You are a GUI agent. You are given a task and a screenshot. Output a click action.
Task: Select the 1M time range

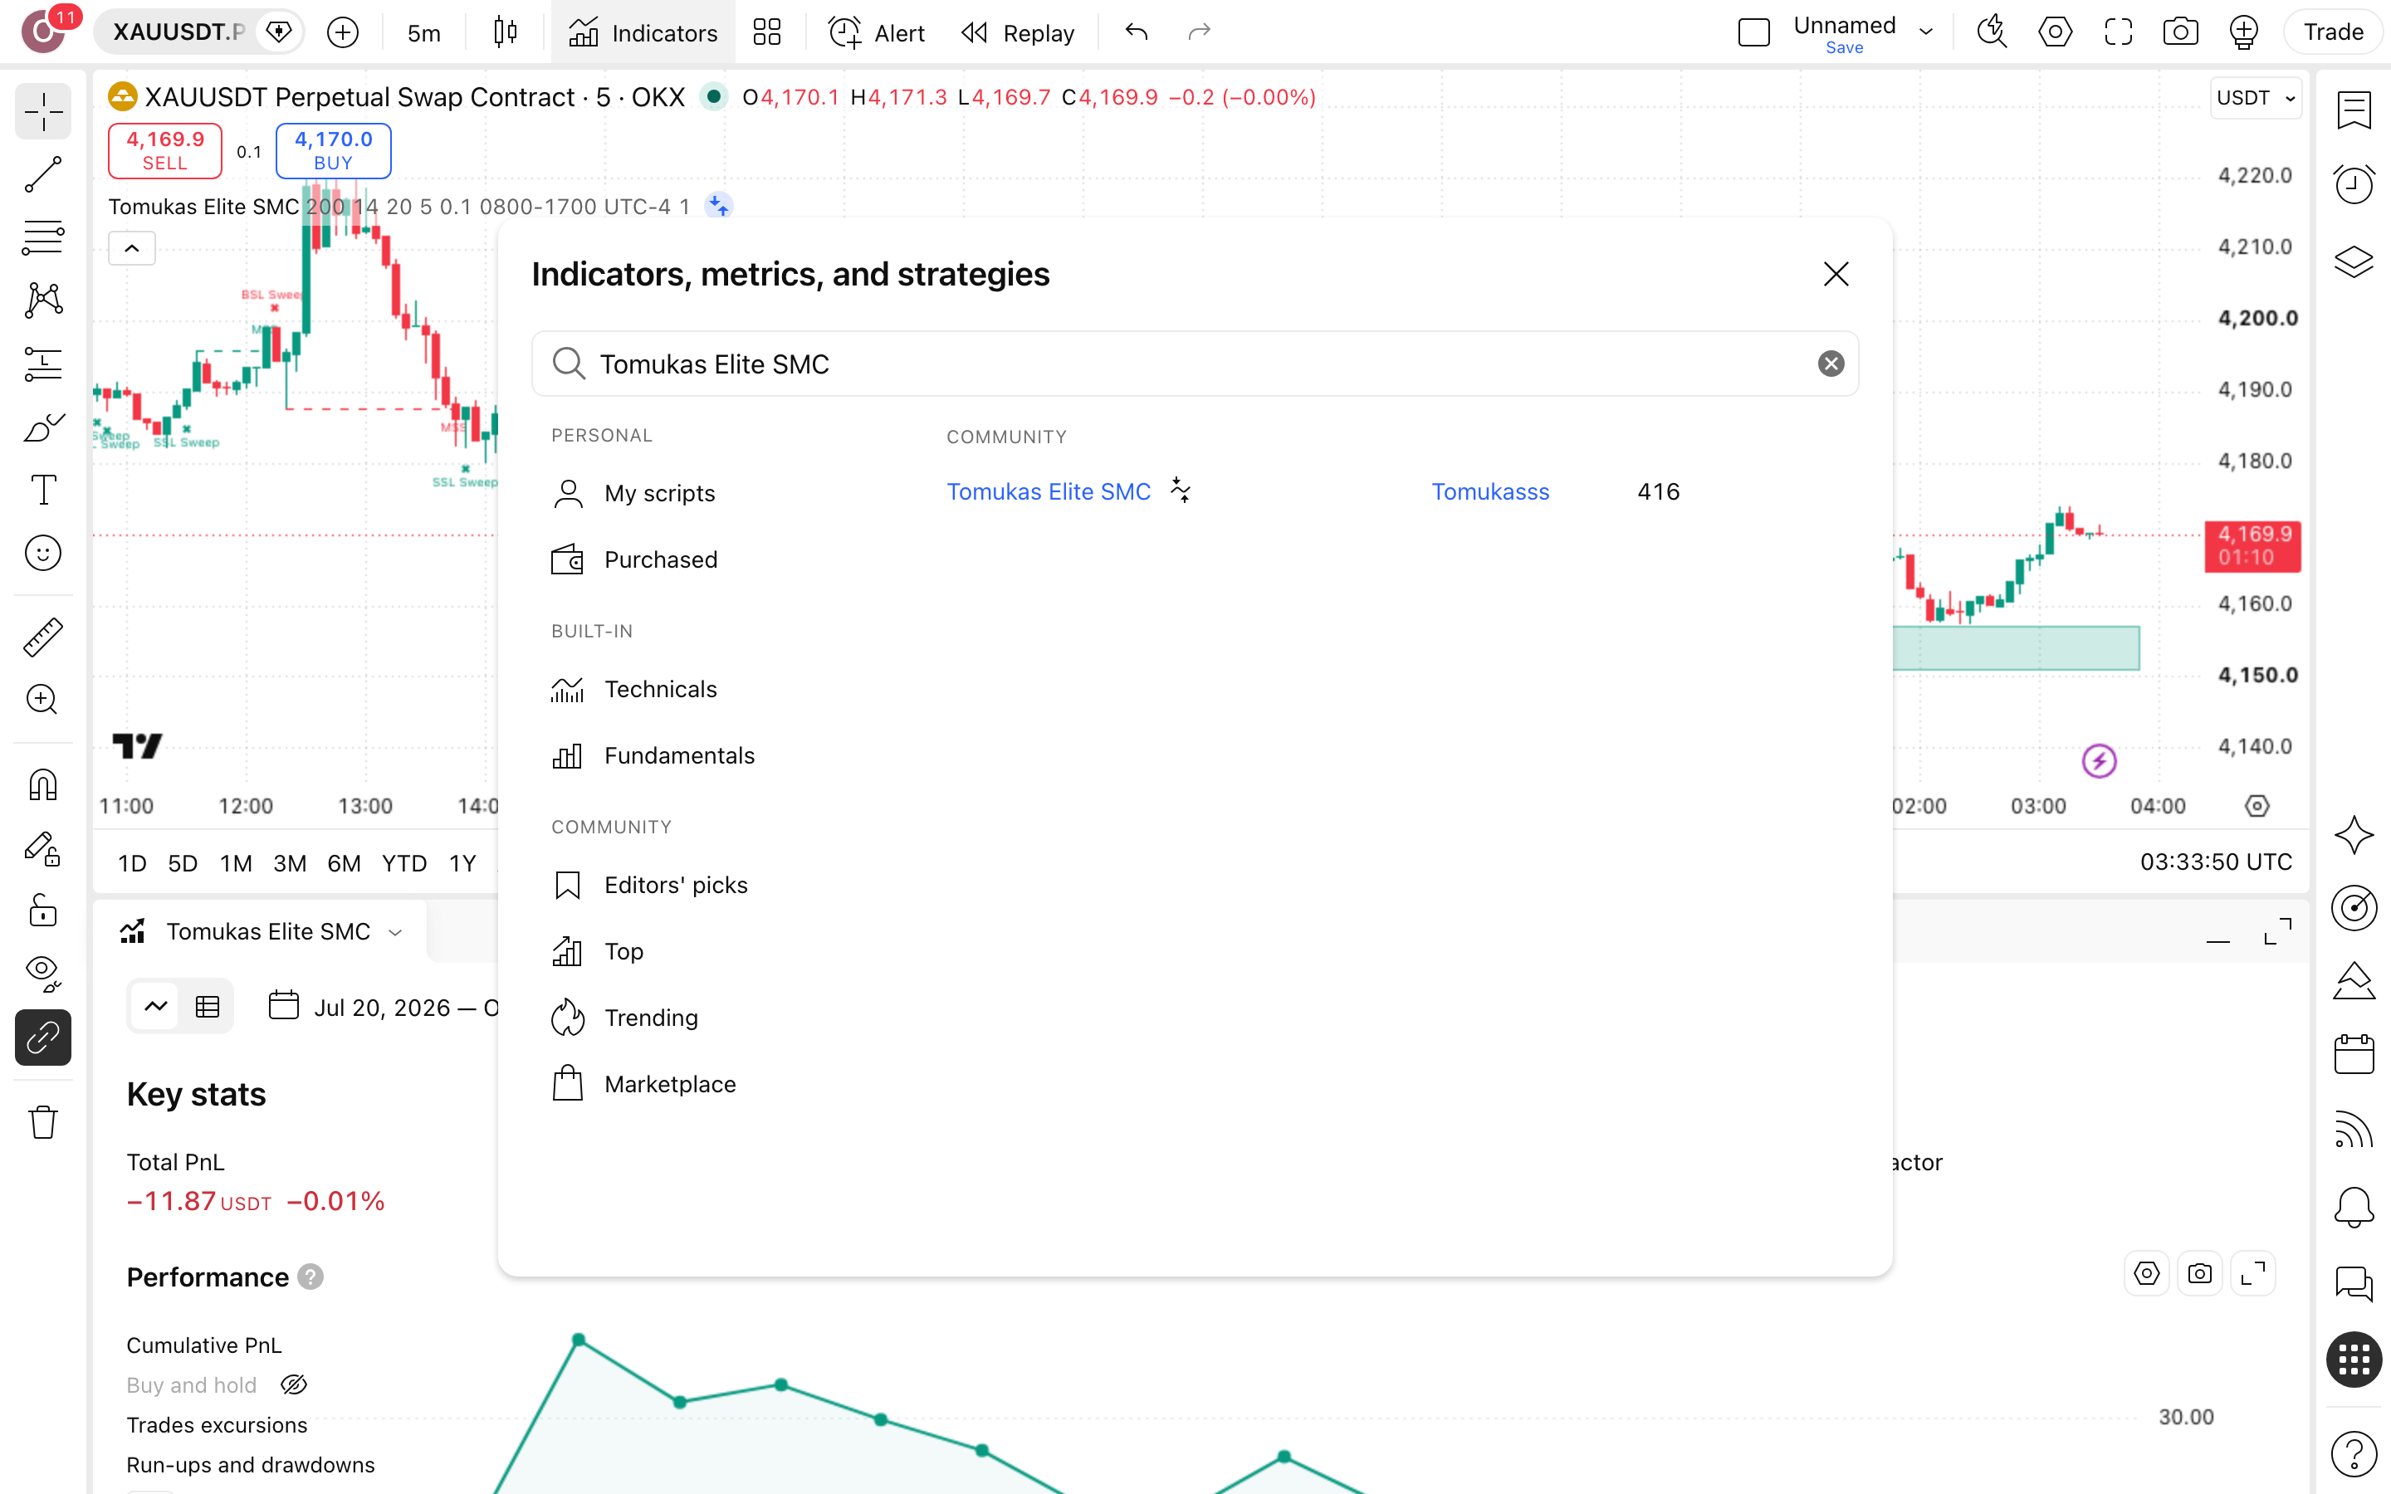click(x=236, y=862)
